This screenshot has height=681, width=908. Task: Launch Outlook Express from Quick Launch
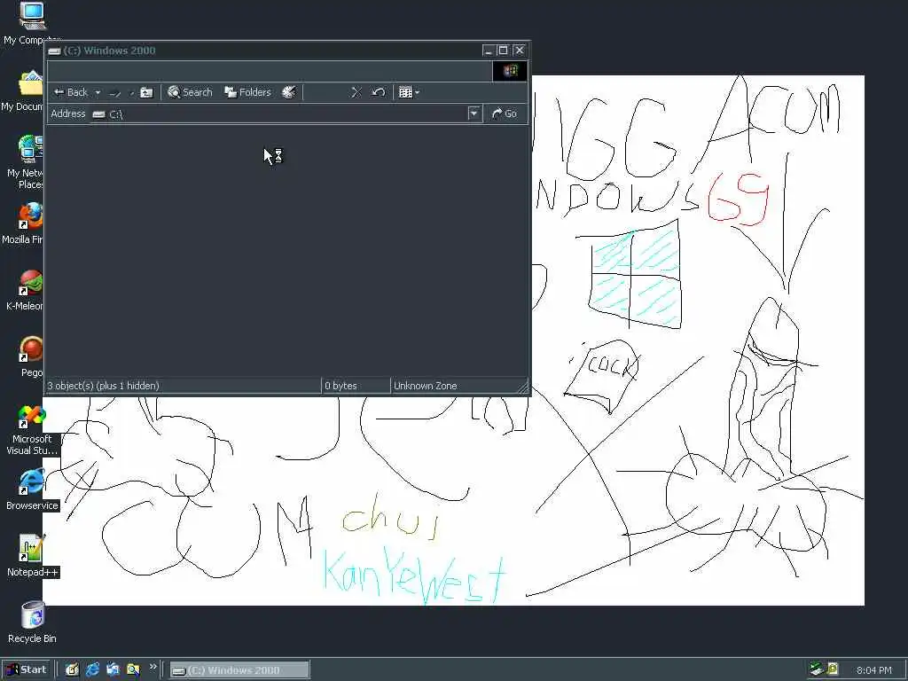[113, 670]
